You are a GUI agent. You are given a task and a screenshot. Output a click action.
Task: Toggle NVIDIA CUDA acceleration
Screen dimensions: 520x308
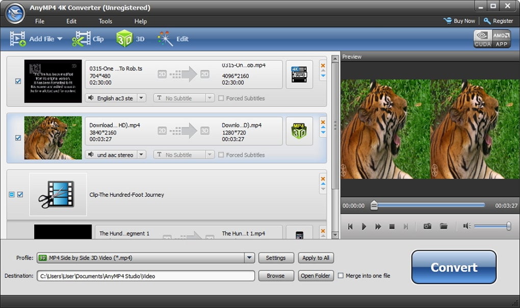pyautogui.click(x=482, y=39)
